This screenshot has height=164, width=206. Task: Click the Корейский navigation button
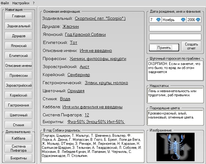pos(18,95)
